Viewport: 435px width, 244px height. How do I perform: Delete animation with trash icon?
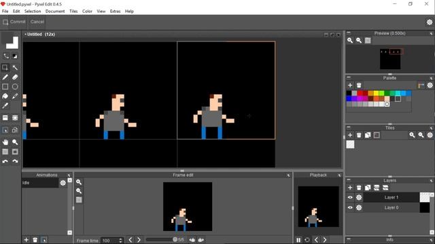[x=35, y=239]
